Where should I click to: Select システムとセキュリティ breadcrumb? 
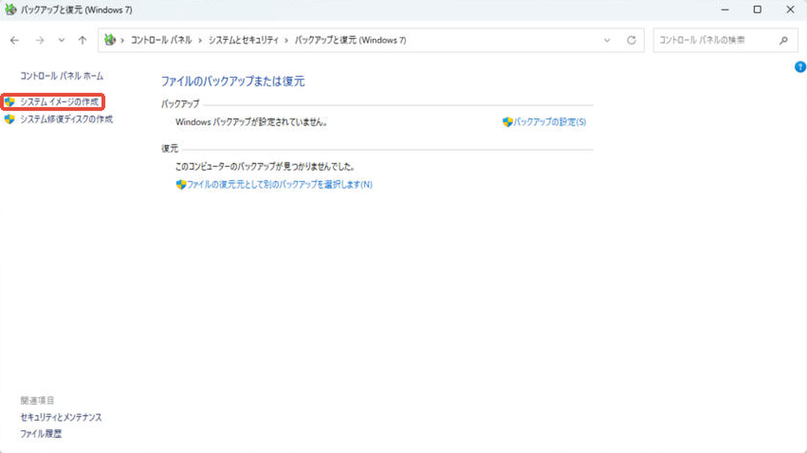point(243,40)
